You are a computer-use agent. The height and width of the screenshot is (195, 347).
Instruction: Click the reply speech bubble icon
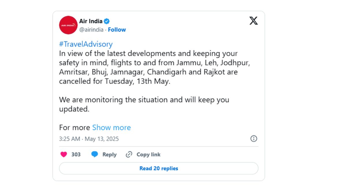[x=95, y=155]
